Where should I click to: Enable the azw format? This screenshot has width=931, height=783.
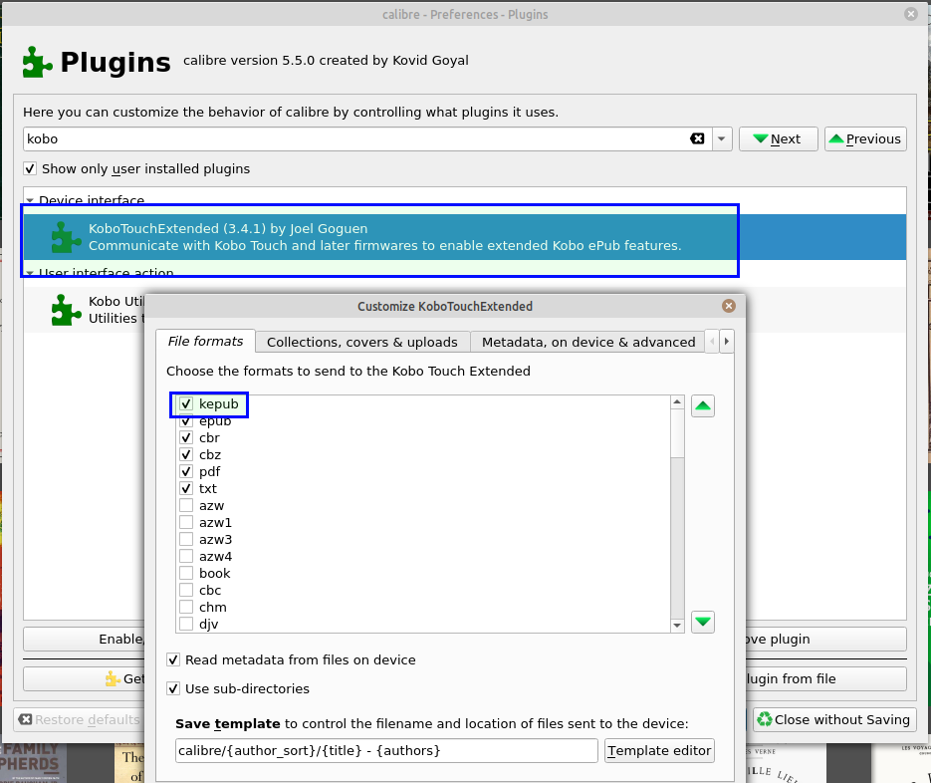point(186,506)
